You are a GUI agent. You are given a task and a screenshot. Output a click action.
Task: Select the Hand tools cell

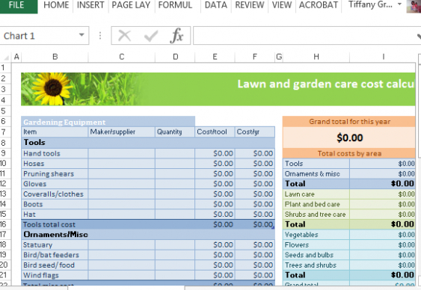point(55,153)
